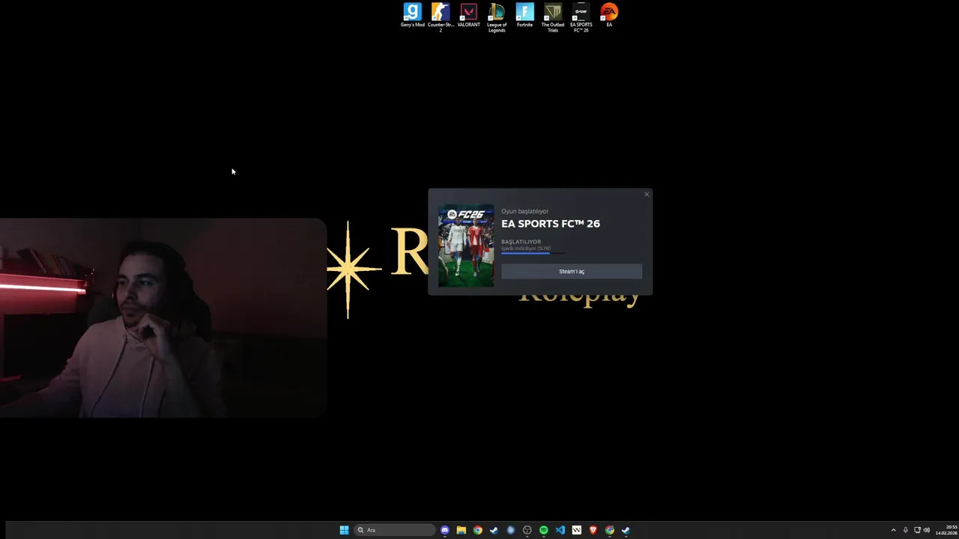Screen dimensions: 959x539
Task: Open Visual Studio Code from taskbar
Action: (560, 530)
